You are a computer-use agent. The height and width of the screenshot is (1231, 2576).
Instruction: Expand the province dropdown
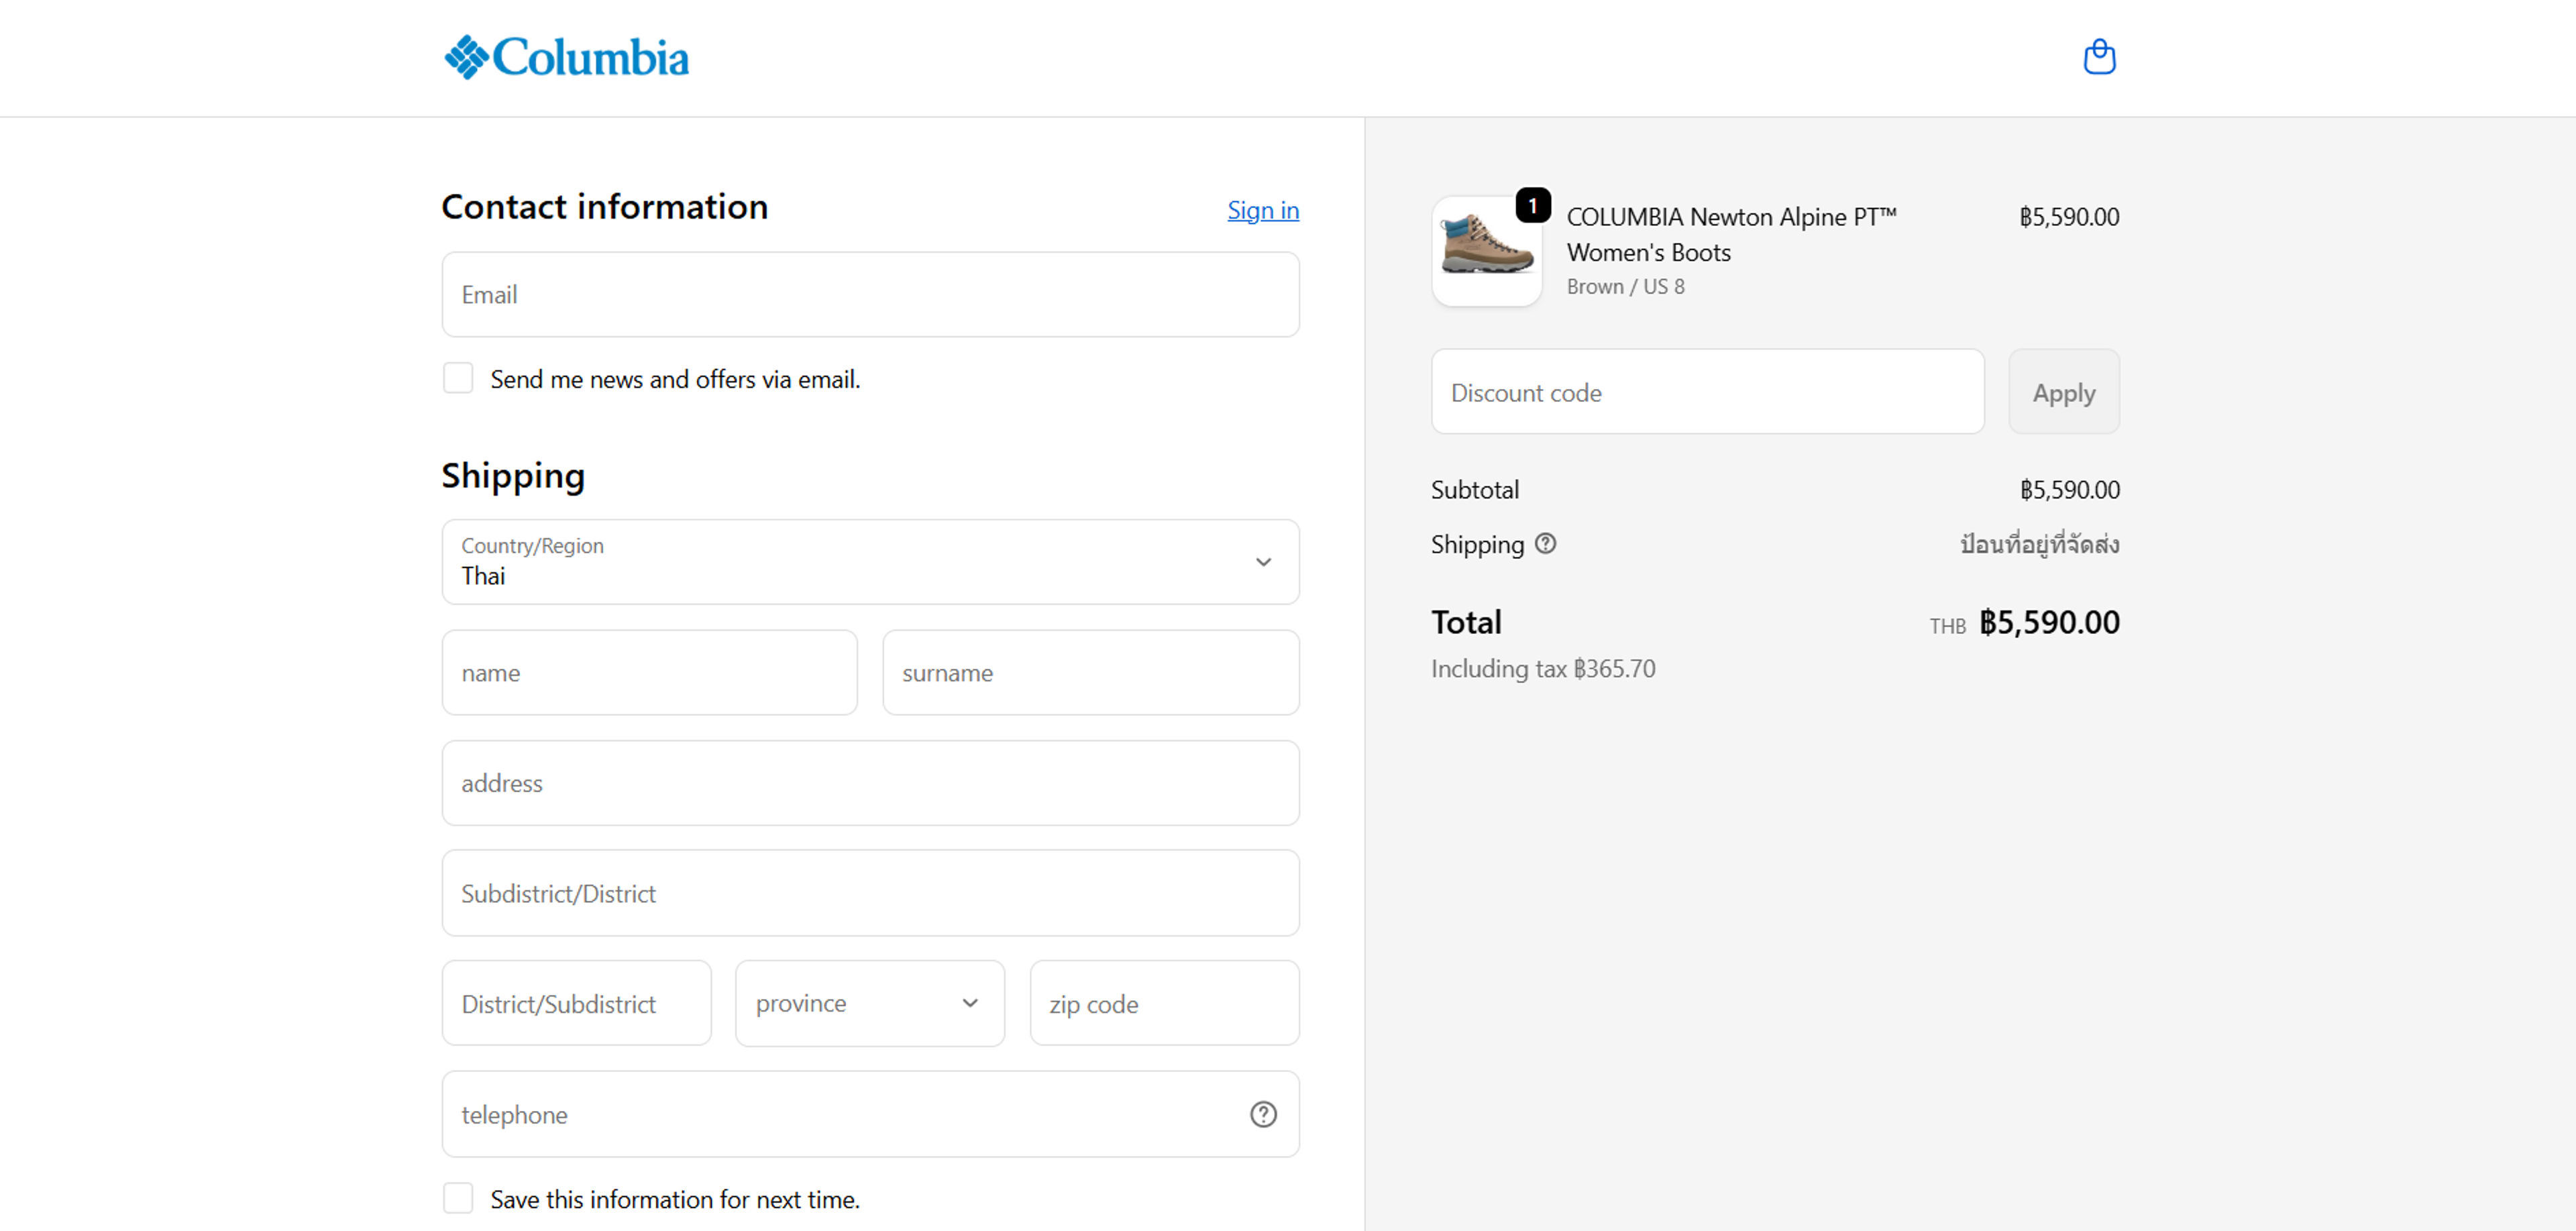pos(869,1003)
